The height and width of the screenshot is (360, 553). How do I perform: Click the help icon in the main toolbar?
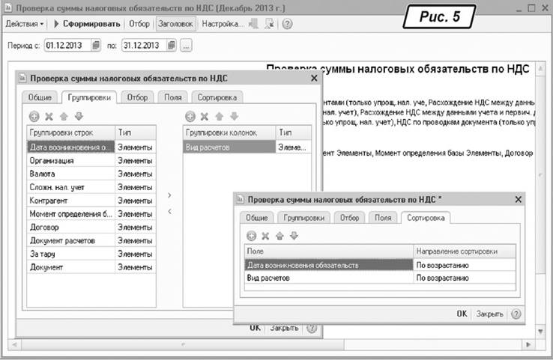click(x=287, y=24)
